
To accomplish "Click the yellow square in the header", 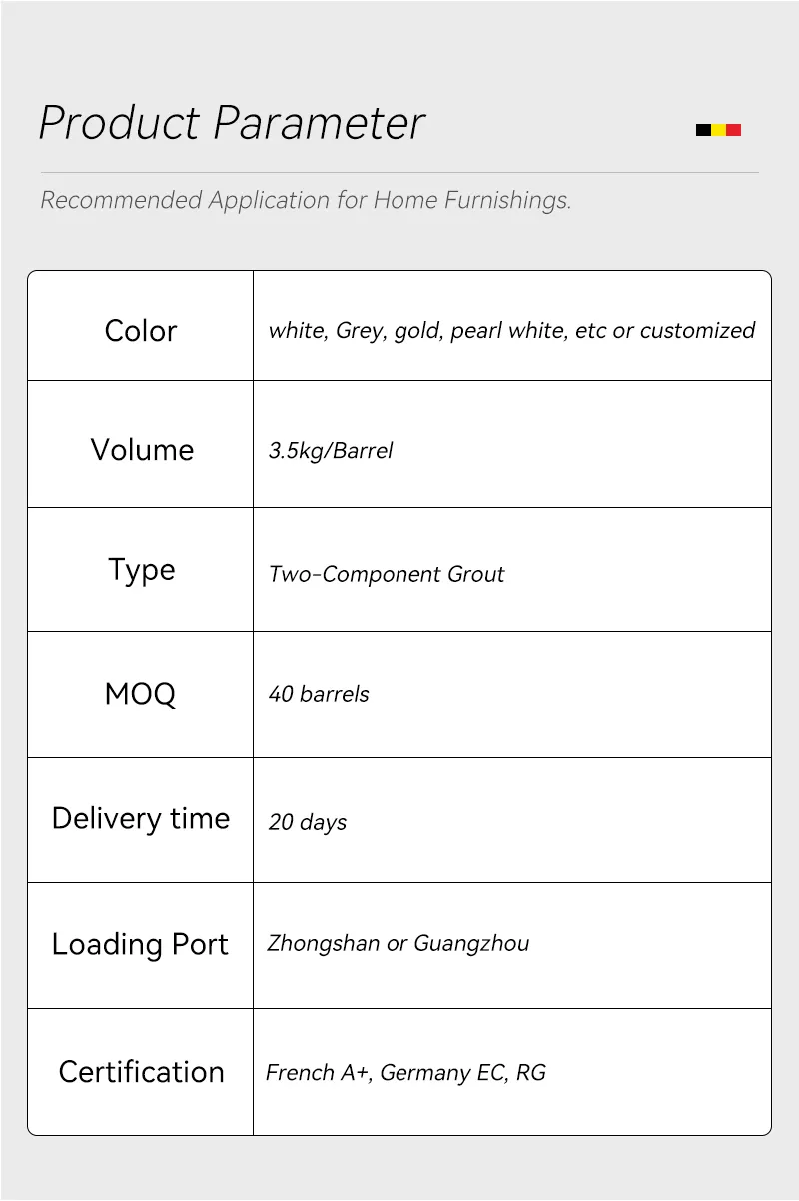I will 718,130.
